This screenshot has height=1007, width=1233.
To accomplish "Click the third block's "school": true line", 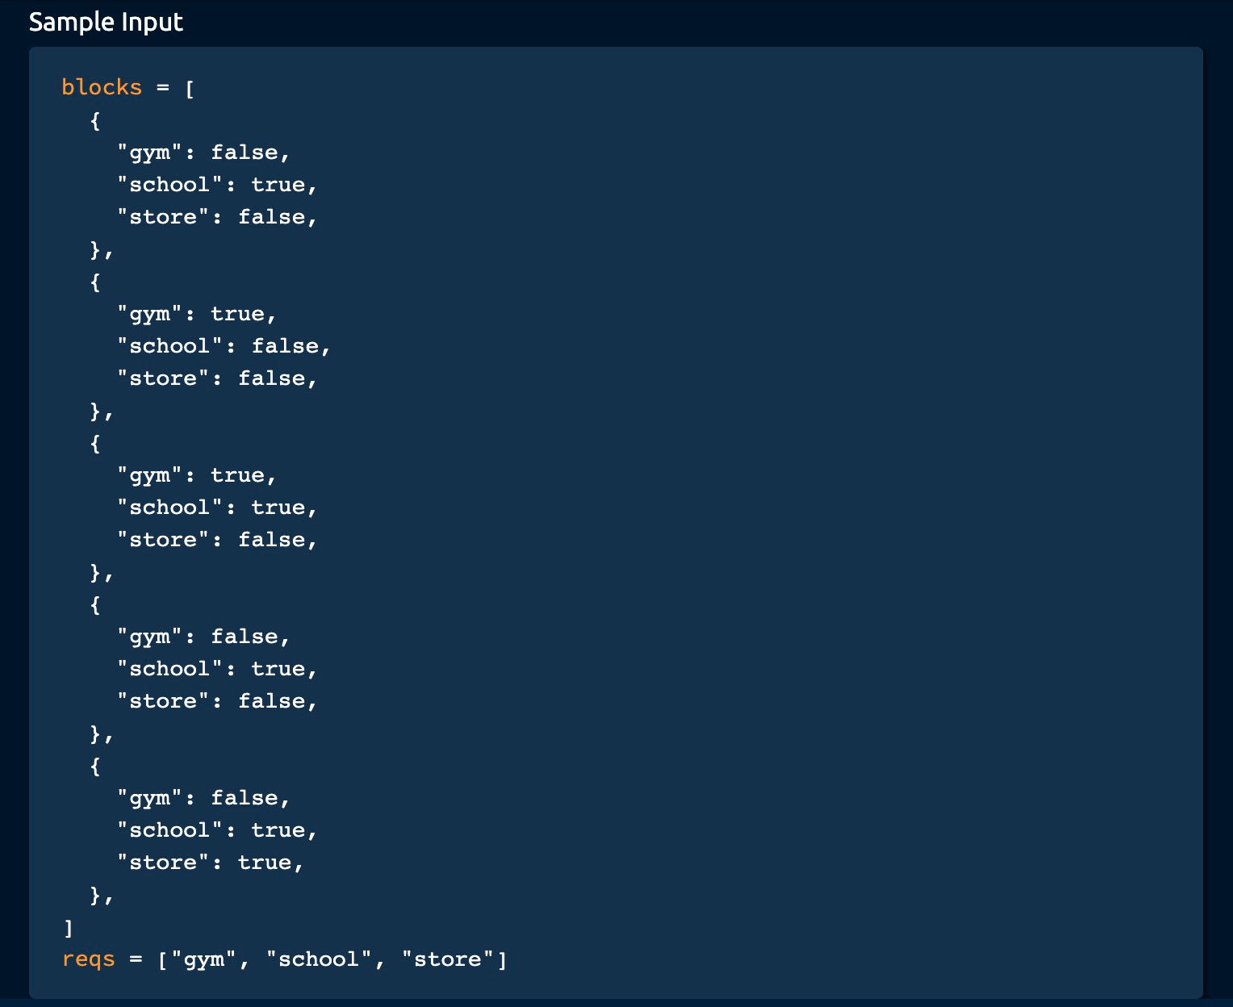I will click(217, 508).
